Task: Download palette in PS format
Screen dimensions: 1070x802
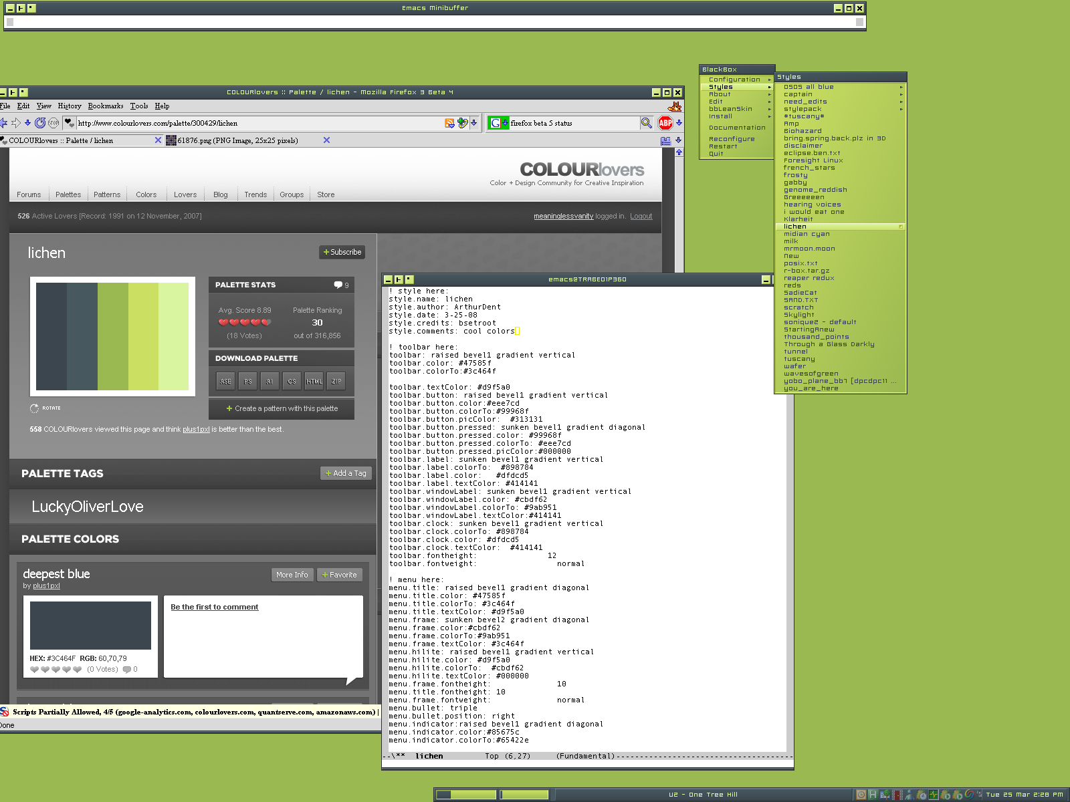Action: click(248, 382)
